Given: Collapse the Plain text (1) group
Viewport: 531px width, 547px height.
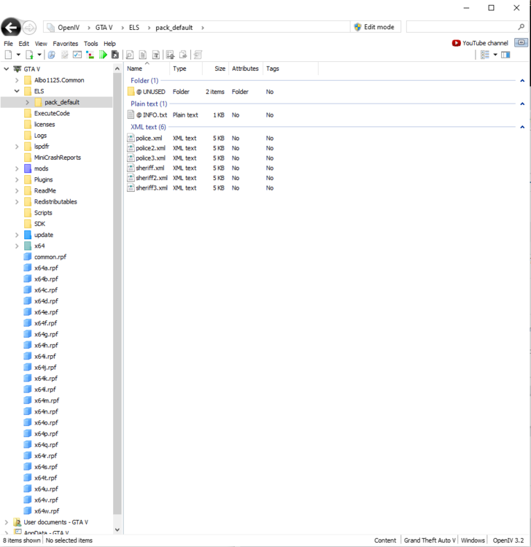Looking at the screenshot, I should [x=522, y=104].
